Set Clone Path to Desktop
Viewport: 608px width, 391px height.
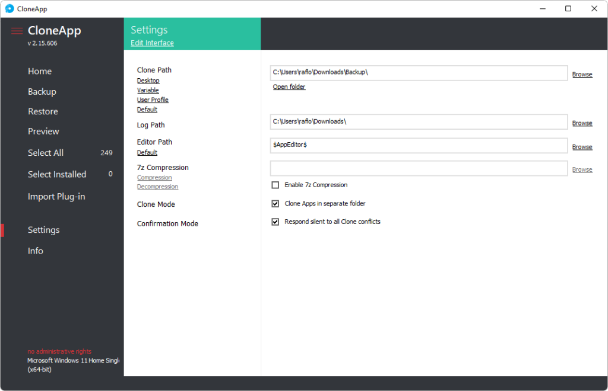pos(148,80)
